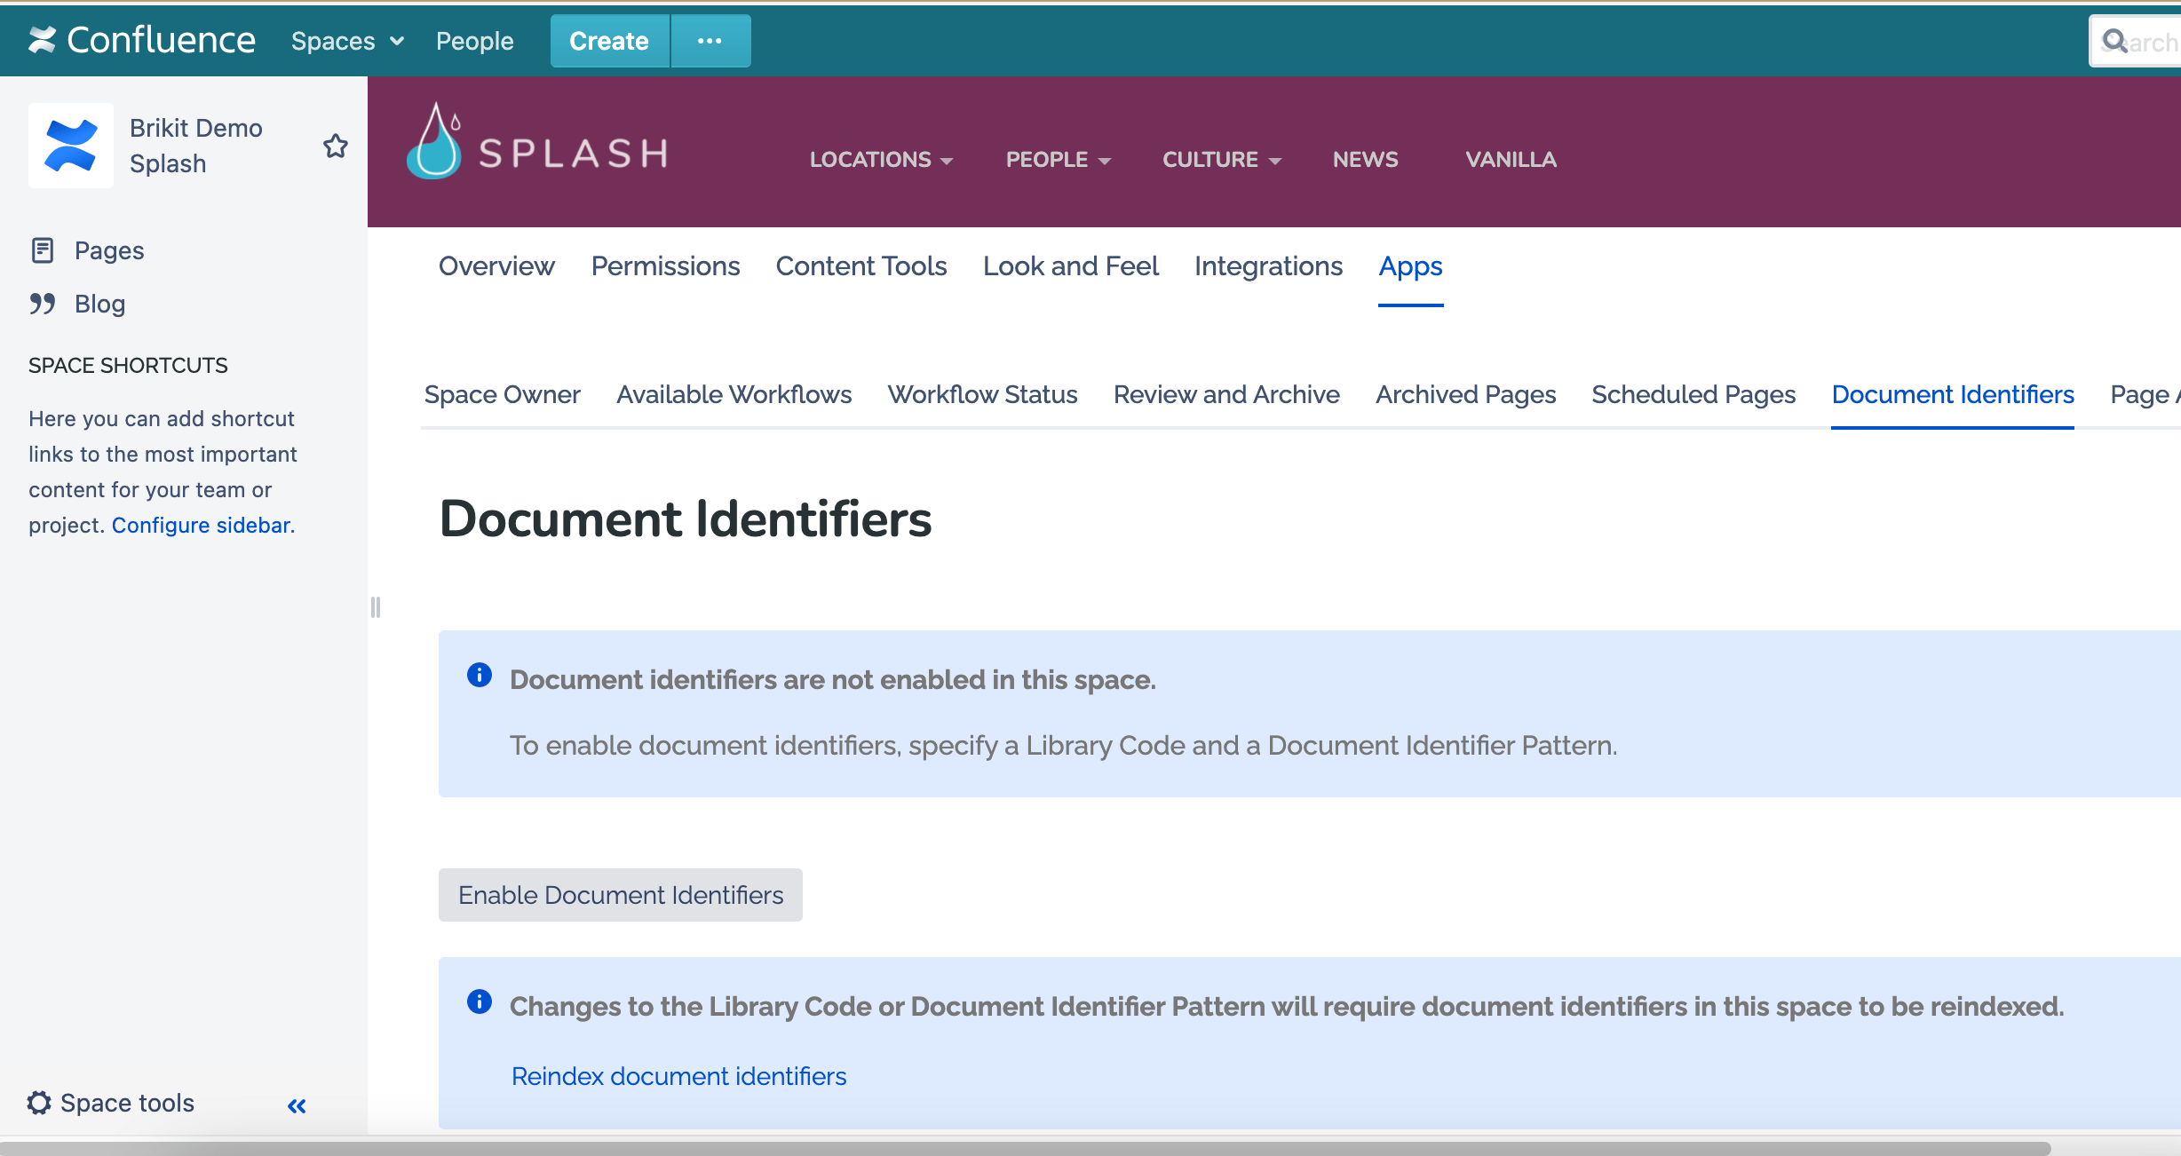Click the Splash water drop logo
The image size is (2181, 1156).
coord(433,141)
